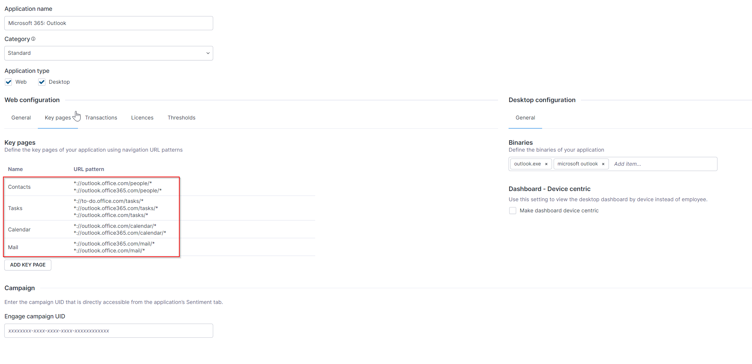
Task: Select the Tasks key page row
Action: 160,208
